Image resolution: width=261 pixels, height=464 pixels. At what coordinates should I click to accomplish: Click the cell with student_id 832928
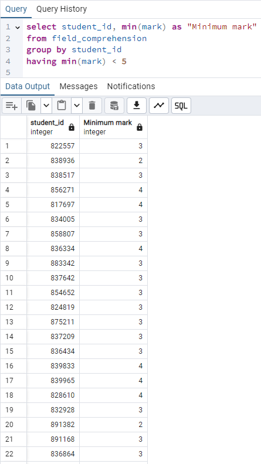(x=53, y=410)
